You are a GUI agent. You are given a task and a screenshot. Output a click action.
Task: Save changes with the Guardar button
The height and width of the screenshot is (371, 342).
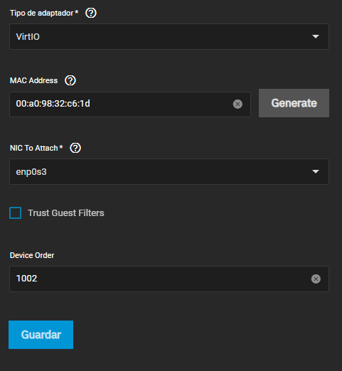click(x=41, y=335)
